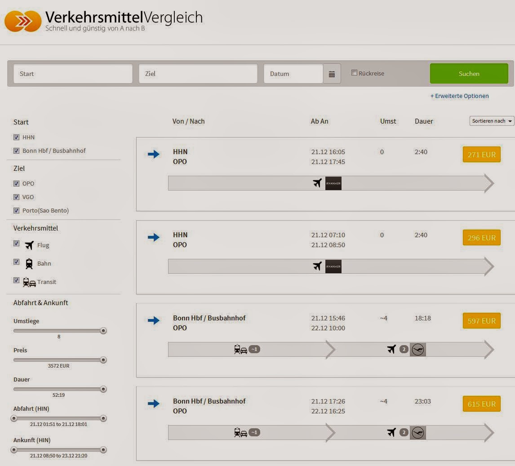The width and height of the screenshot is (515, 466).
Task: Click the 18:18 duration value
Action: [423, 318]
